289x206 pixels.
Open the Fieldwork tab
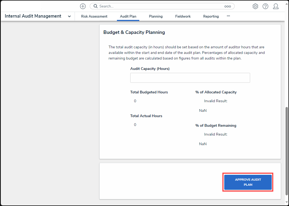(183, 16)
